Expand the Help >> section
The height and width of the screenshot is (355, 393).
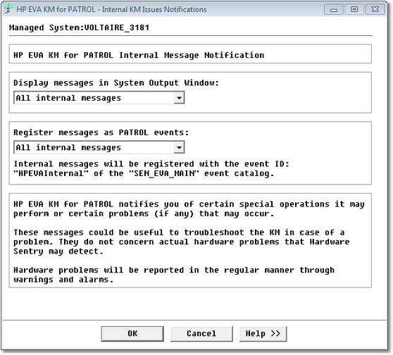tap(263, 334)
